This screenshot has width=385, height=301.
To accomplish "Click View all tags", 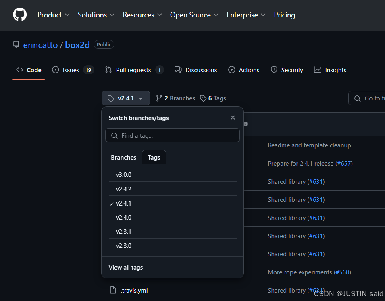I will click(x=126, y=268).
